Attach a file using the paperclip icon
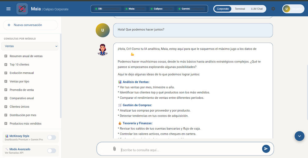This screenshot has height=158, width=308. coord(114,149)
